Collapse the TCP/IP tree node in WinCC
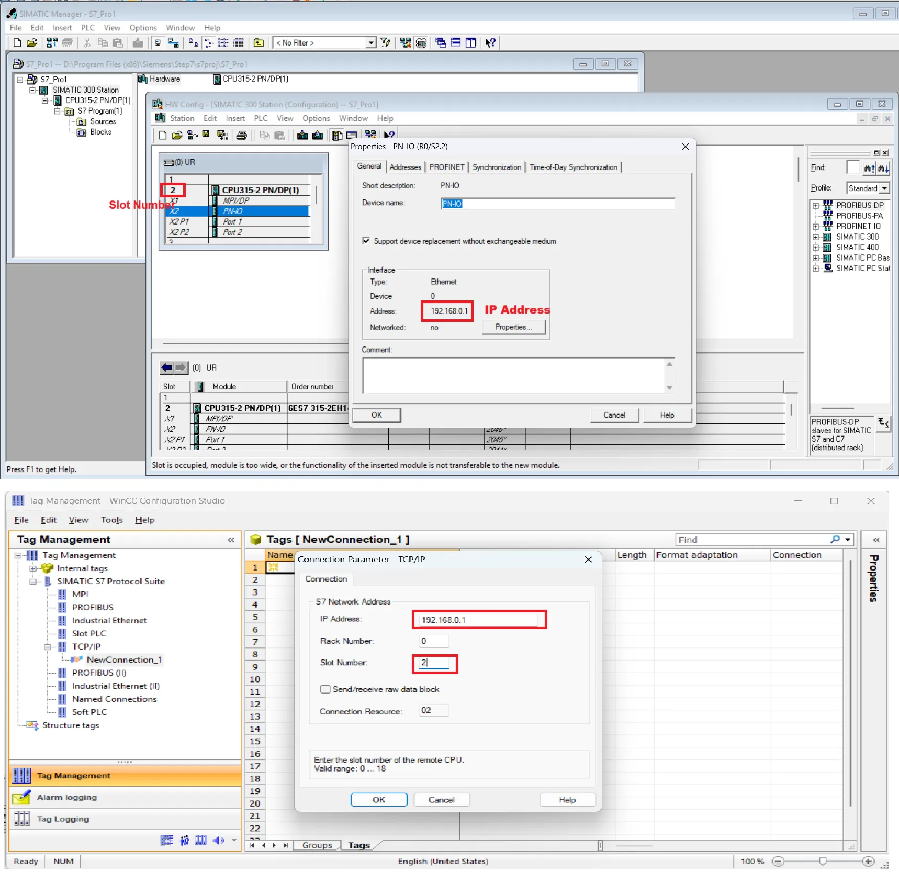The height and width of the screenshot is (872, 899). tap(48, 647)
